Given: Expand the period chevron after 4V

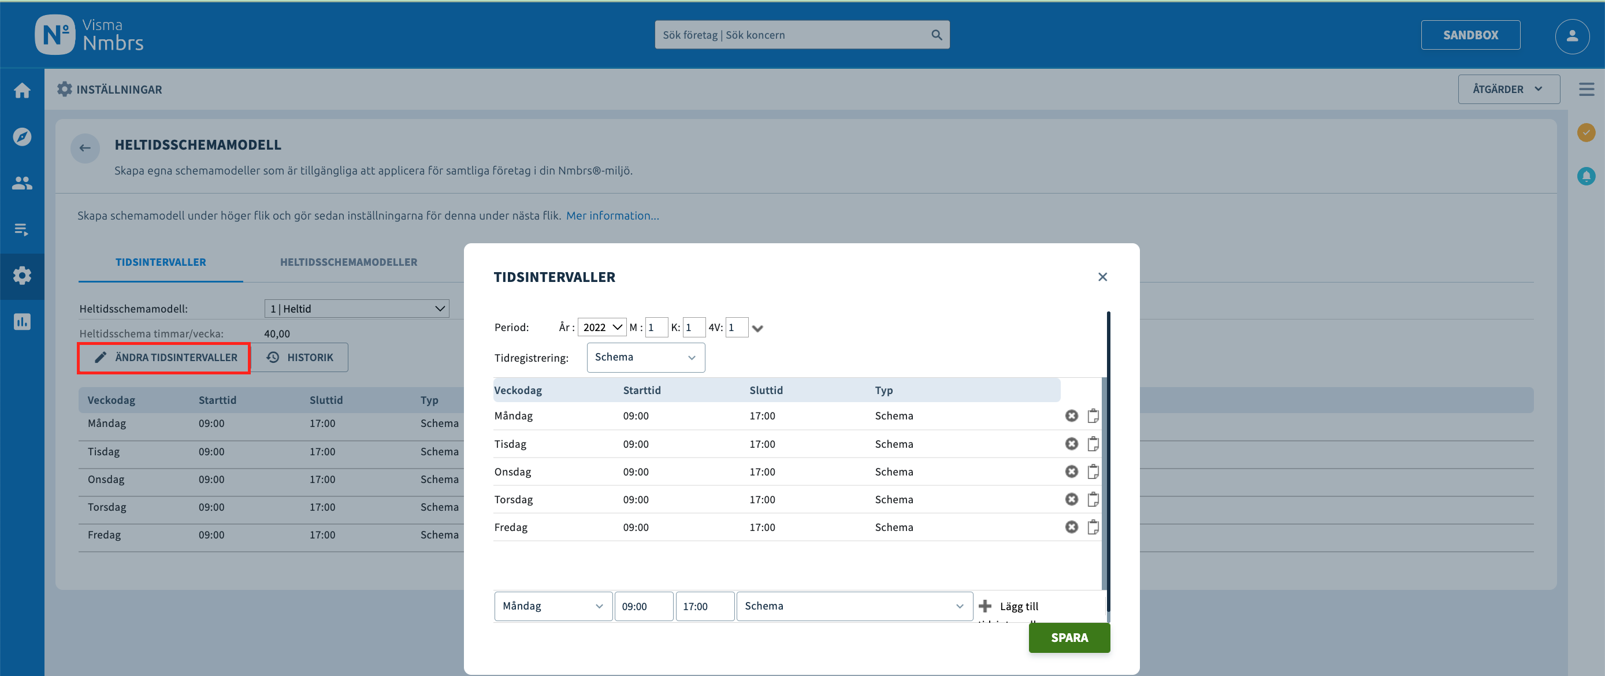Looking at the screenshot, I should tap(757, 328).
